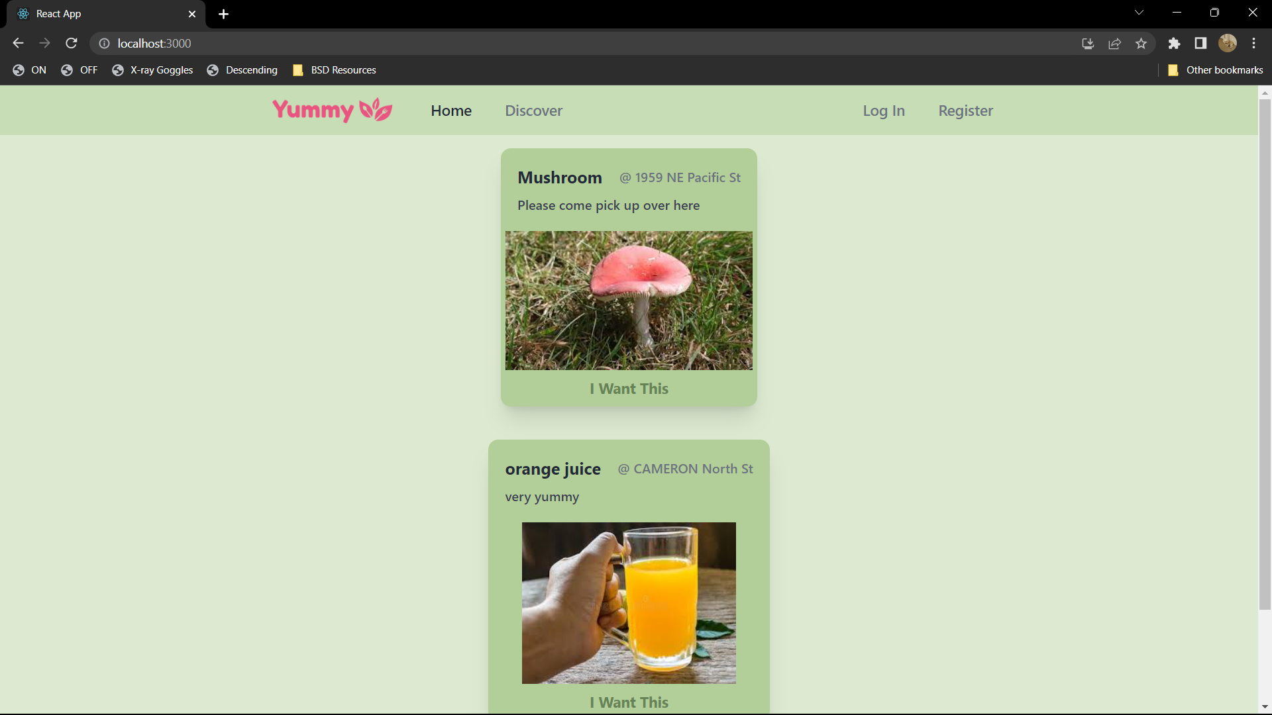Image resolution: width=1272 pixels, height=715 pixels.
Task: Expand the tab search chevron
Action: coord(1139,13)
